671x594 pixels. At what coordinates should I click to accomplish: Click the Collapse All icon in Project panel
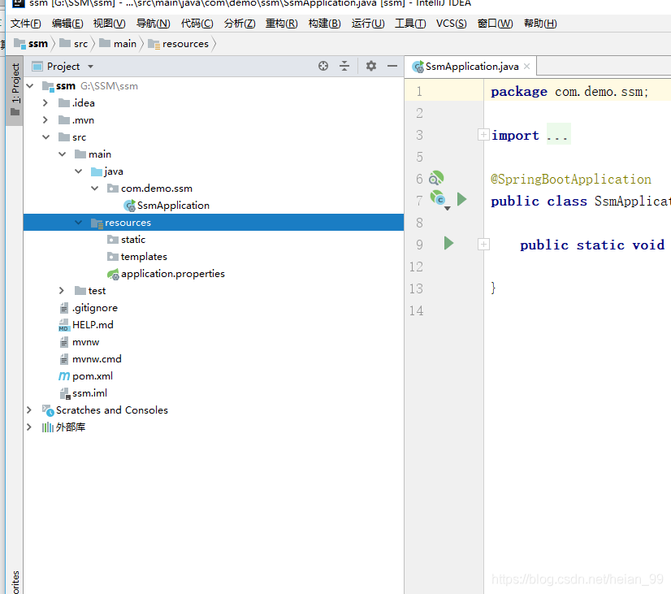click(x=344, y=66)
